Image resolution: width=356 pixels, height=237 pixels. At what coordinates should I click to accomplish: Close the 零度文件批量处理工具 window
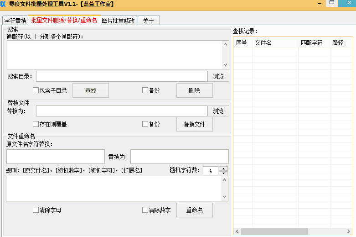(x=348, y=3)
